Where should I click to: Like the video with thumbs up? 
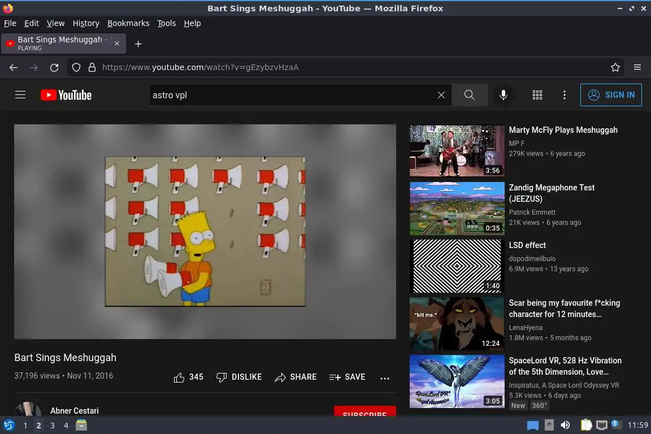[189, 377]
